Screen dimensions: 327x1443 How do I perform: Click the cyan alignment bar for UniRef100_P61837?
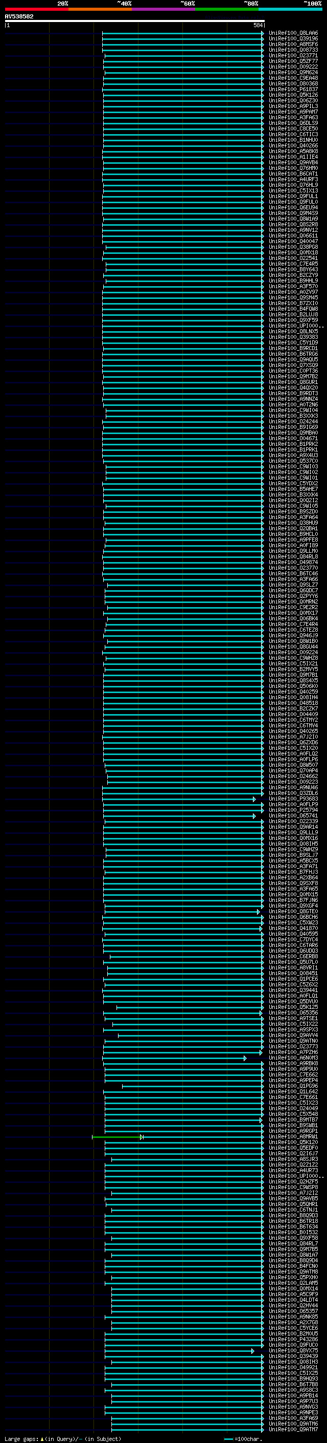click(183, 90)
